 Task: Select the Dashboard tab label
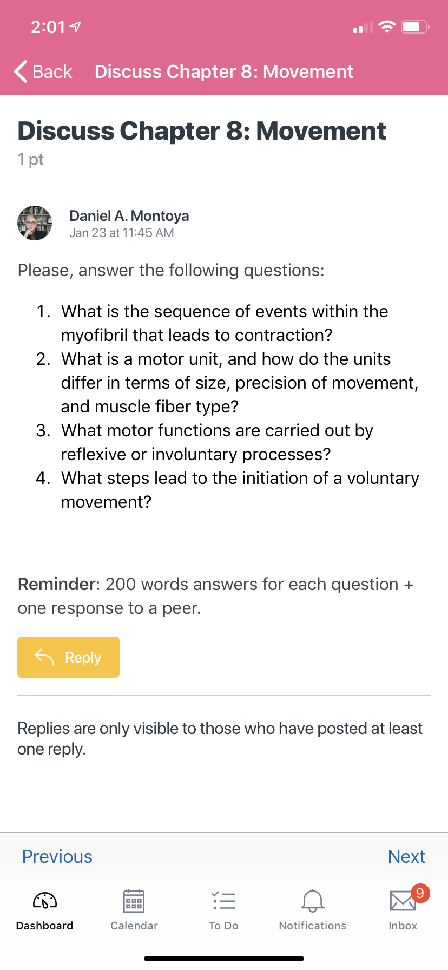[44, 926]
